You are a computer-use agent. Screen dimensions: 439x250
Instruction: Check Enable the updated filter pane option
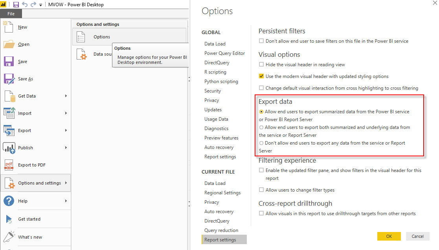[x=261, y=170]
